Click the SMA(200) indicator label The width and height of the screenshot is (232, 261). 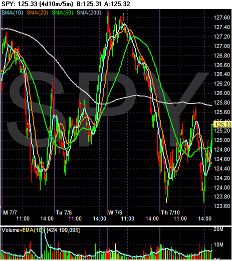(89, 12)
